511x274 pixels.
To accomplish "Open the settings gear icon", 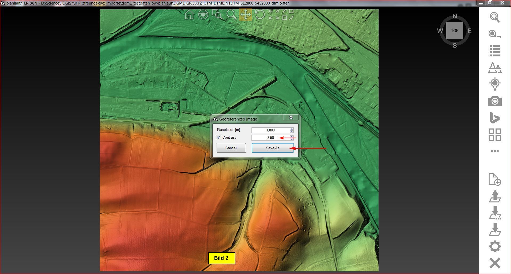I will [x=495, y=246].
